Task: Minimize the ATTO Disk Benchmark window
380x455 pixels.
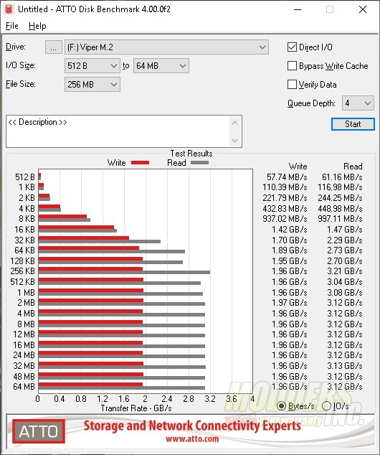Action: tap(298, 9)
